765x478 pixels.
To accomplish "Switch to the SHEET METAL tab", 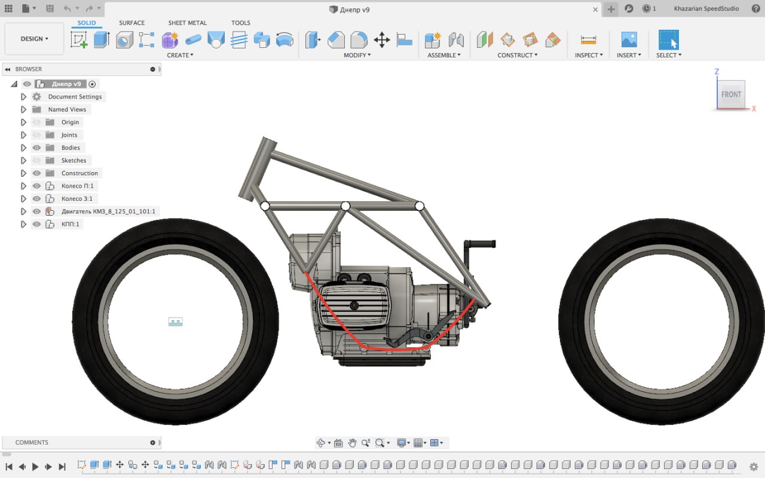I will point(187,23).
